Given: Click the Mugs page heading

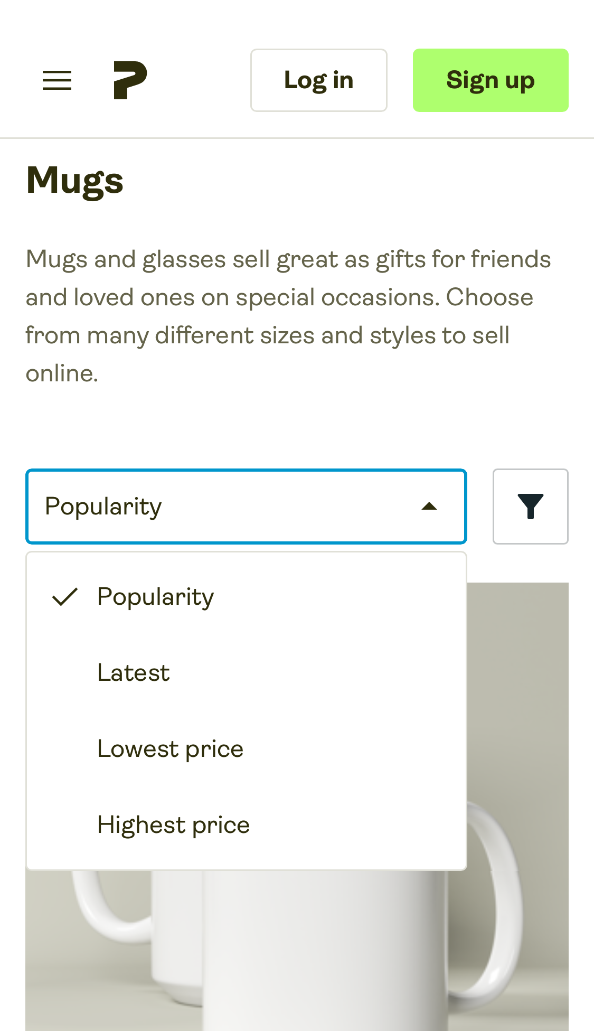Looking at the screenshot, I should 74,181.
